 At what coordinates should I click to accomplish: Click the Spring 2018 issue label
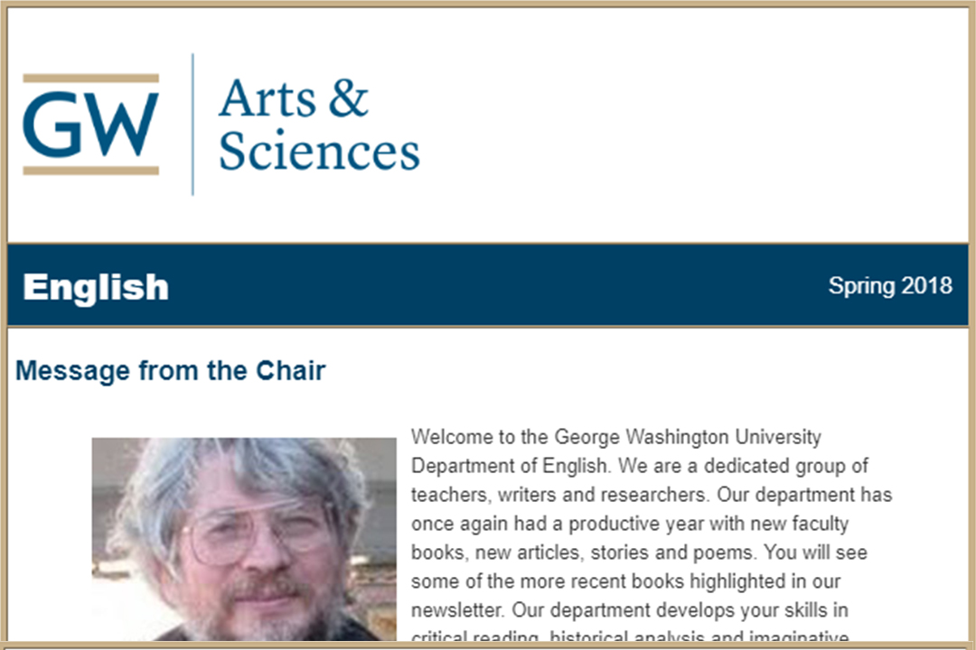890,285
